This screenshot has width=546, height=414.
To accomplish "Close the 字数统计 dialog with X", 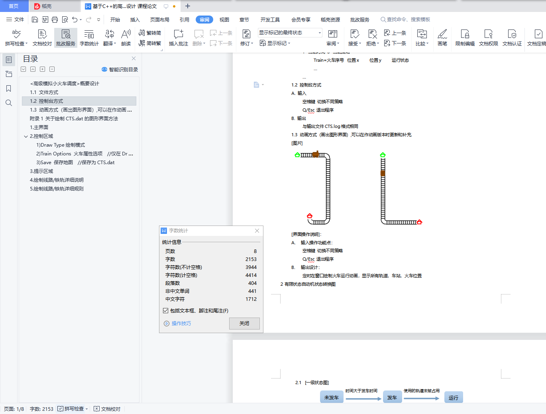I will coord(257,231).
